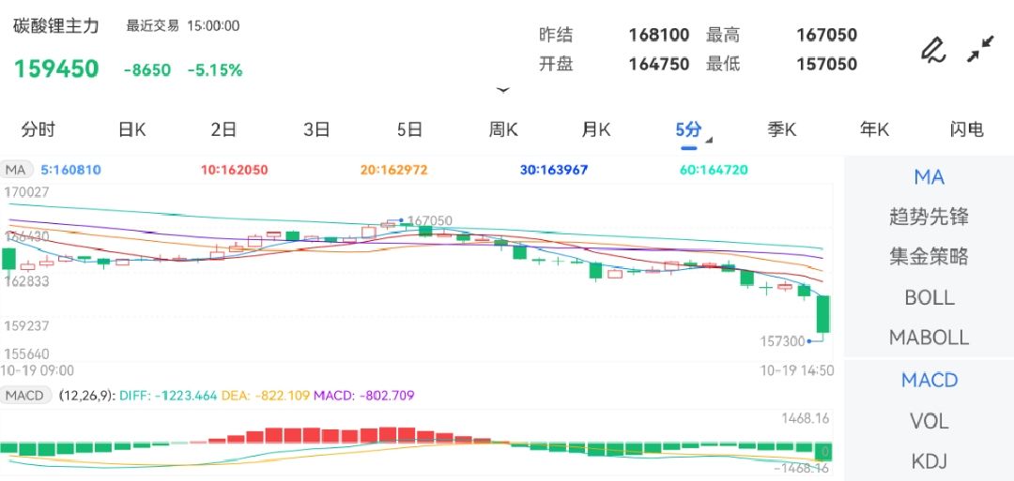Image resolution: width=1014 pixels, height=481 pixels.
Task: Switch to the 分时 chart tab
Action: click(38, 129)
